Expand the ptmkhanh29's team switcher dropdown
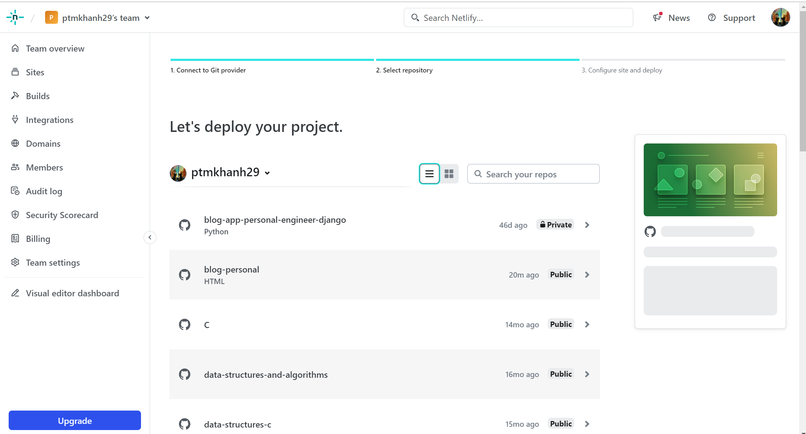Image resolution: width=806 pixels, height=434 pixels. click(x=147, y=18)
